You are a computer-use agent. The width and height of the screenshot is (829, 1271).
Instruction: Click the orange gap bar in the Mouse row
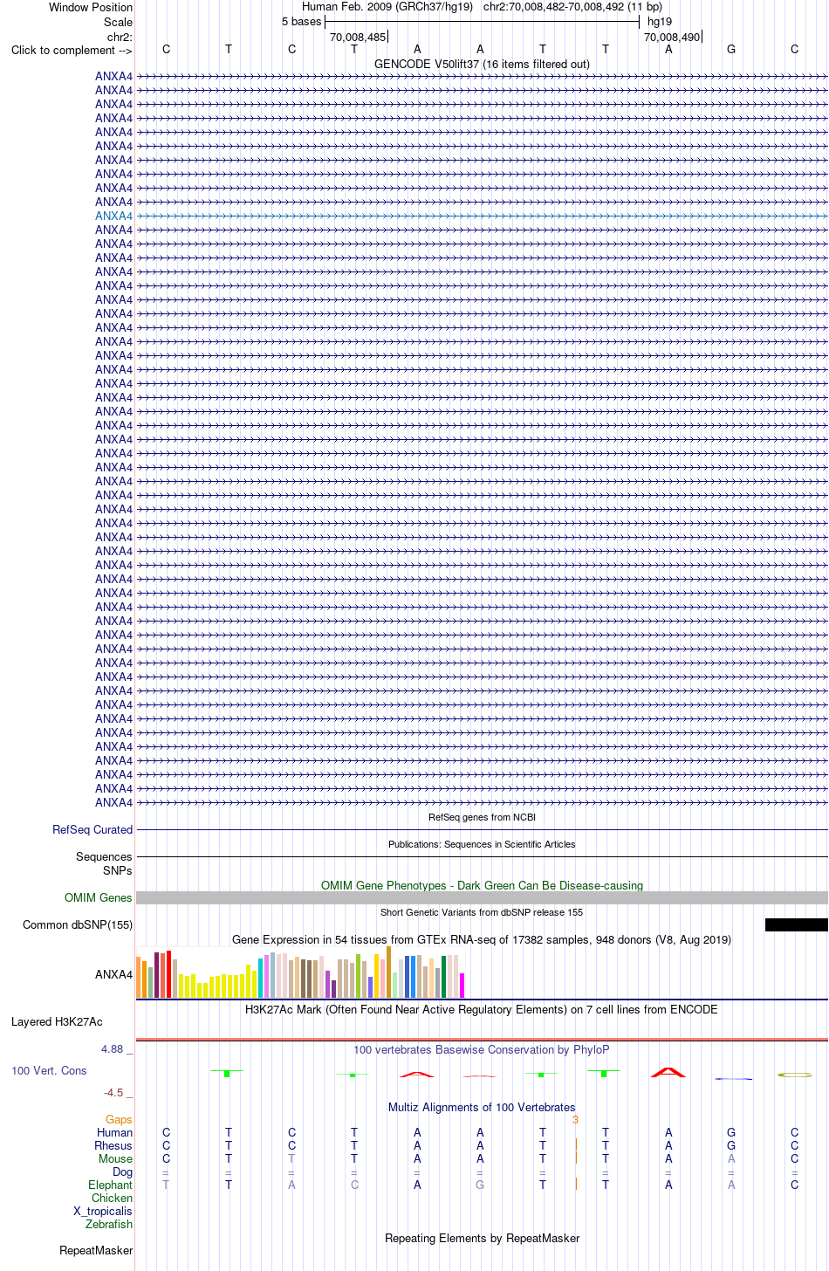click(576, 1158)
